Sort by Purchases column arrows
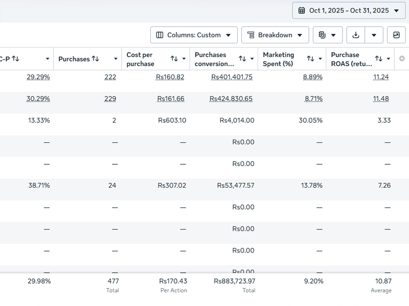Screen dimensions: 409x306 click(96, 59)
